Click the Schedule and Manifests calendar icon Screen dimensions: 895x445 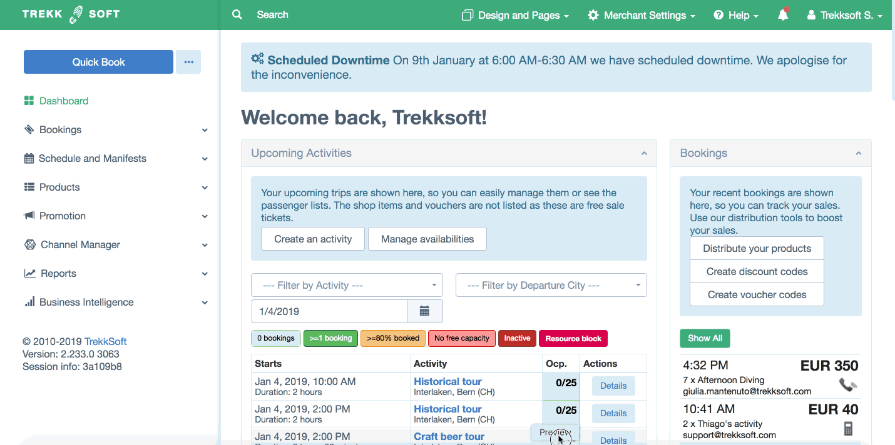(29, 158)
